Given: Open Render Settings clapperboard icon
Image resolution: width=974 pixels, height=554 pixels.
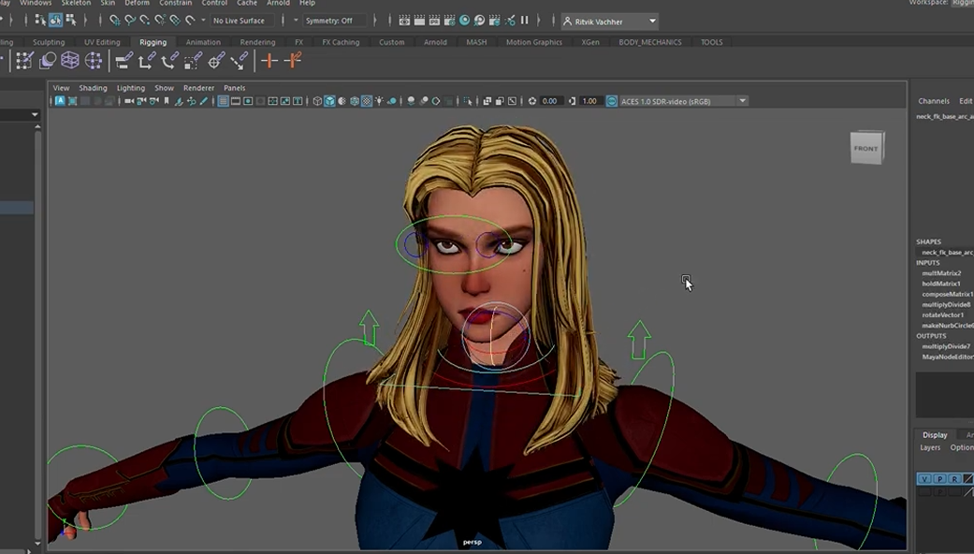Looking at the screenshot, I should (x=449, y=21).
